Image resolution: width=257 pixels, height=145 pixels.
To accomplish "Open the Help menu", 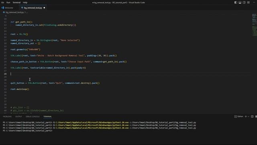I will [x=25, y=2].
